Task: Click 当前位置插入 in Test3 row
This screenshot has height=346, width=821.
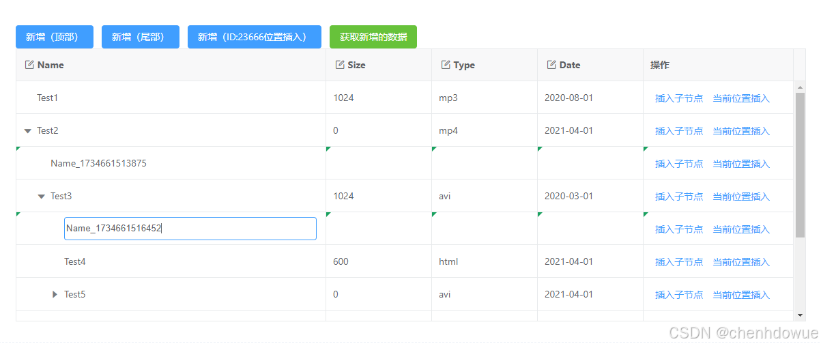Action: pos(741,197)
